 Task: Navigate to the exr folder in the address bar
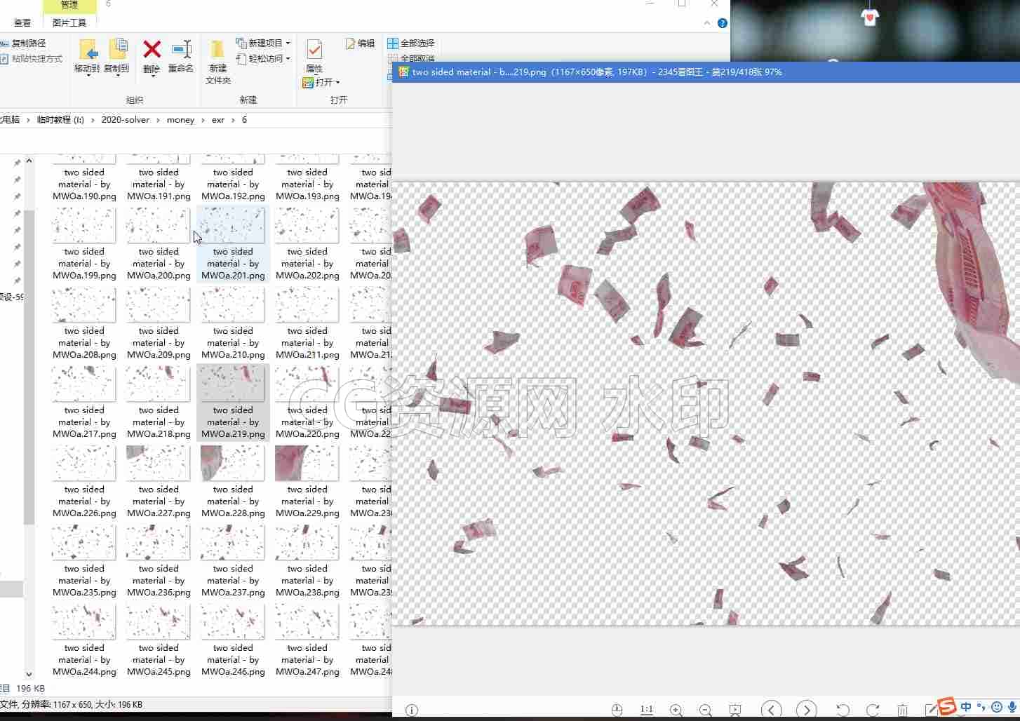(x=218, y=120)
